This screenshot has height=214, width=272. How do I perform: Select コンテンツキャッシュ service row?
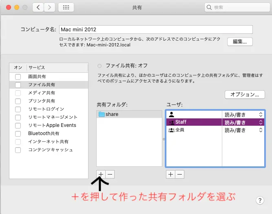tap(51, 150)
